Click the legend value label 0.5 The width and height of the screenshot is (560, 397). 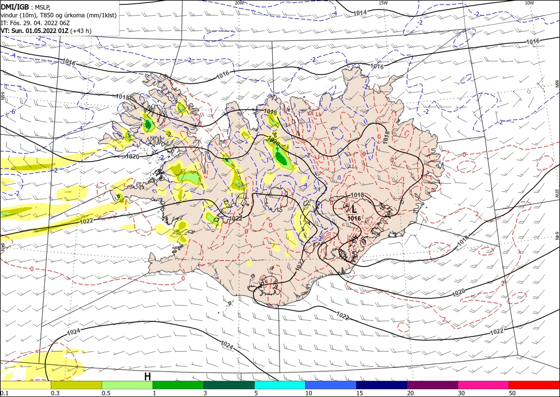click(x=106, y=393)
